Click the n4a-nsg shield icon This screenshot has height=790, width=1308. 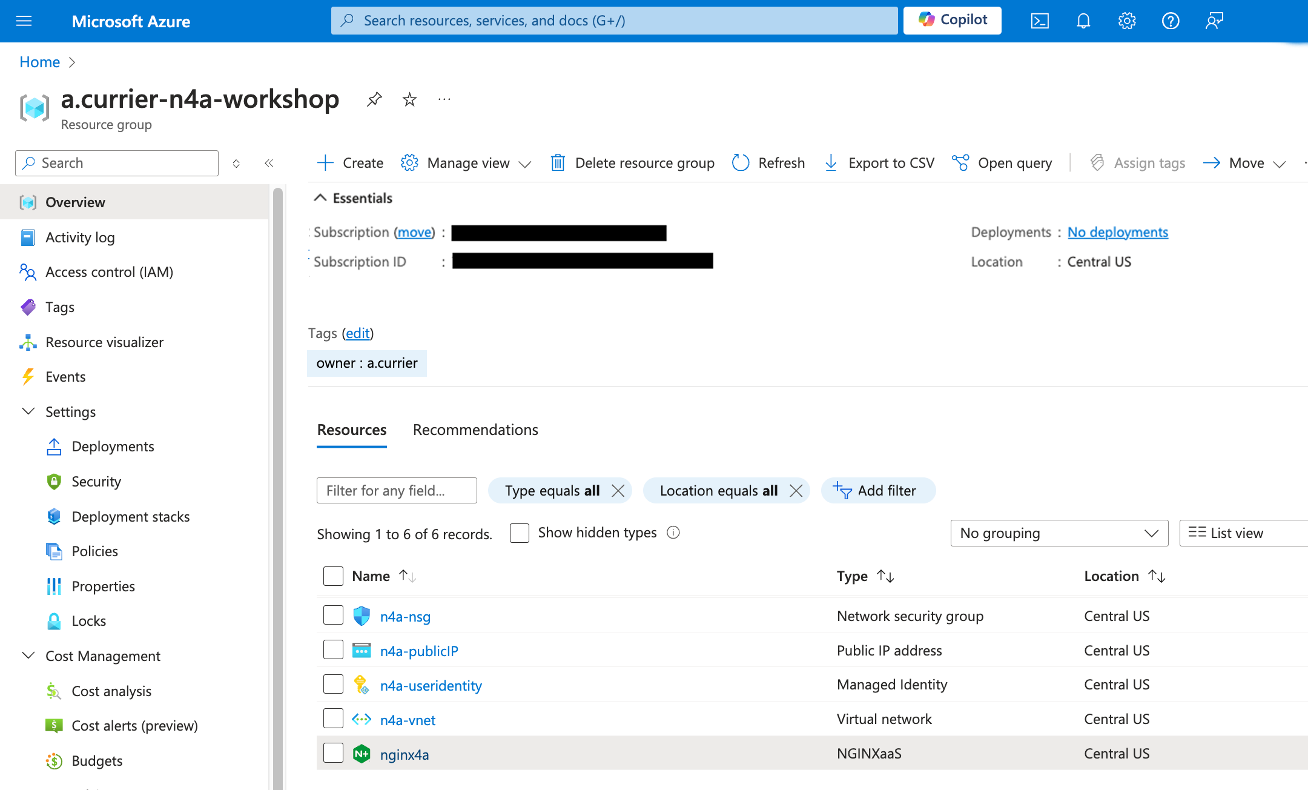362,616
